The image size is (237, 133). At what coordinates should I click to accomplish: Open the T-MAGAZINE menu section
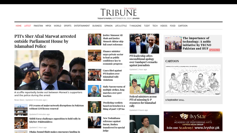tap(135, 26)
